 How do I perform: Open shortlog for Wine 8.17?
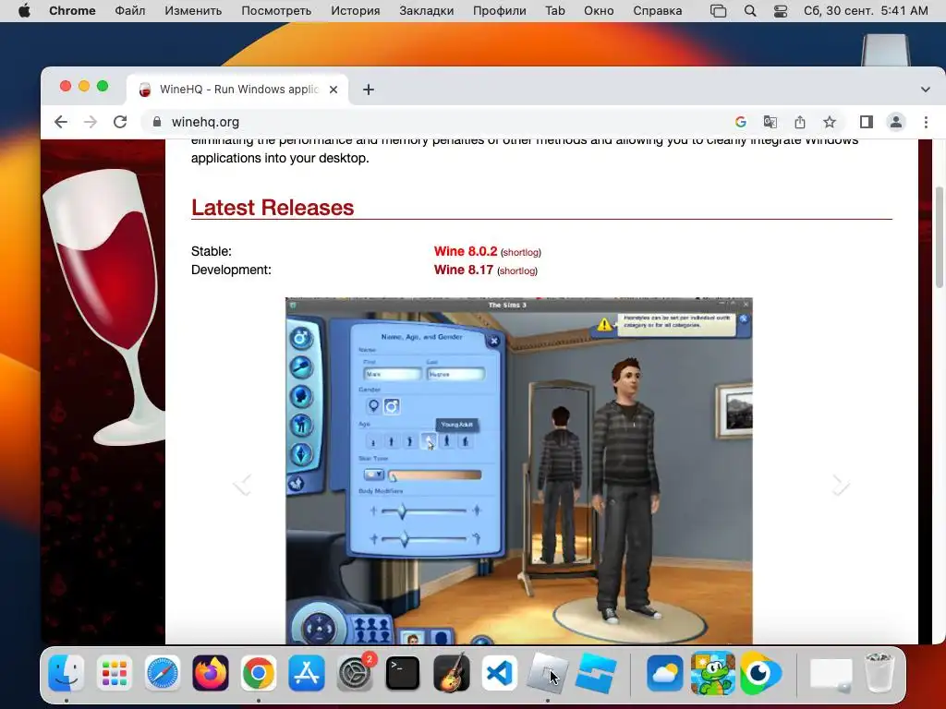coord(517,270)
